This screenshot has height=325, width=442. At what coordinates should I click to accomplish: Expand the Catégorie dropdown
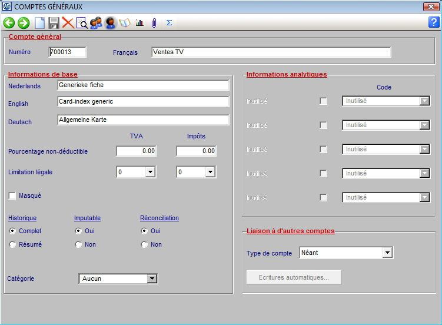[152, 278]
